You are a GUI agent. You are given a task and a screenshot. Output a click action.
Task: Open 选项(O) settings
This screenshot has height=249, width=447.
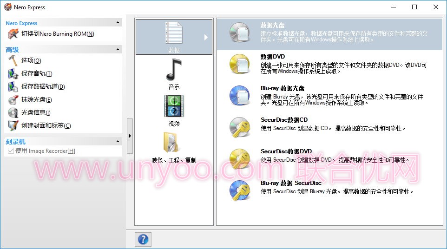tap(31, 61)
